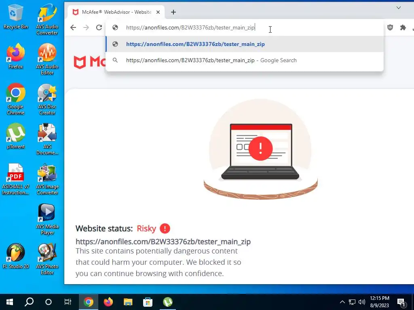Click into the address bar URL text
The height and width of the screenshot is (310, 414).
point(190,27)
